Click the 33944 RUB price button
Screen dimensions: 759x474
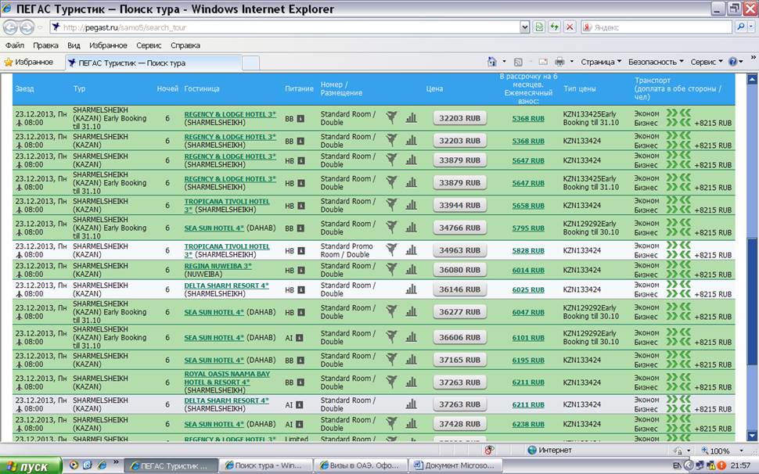(x=459, y=205)
